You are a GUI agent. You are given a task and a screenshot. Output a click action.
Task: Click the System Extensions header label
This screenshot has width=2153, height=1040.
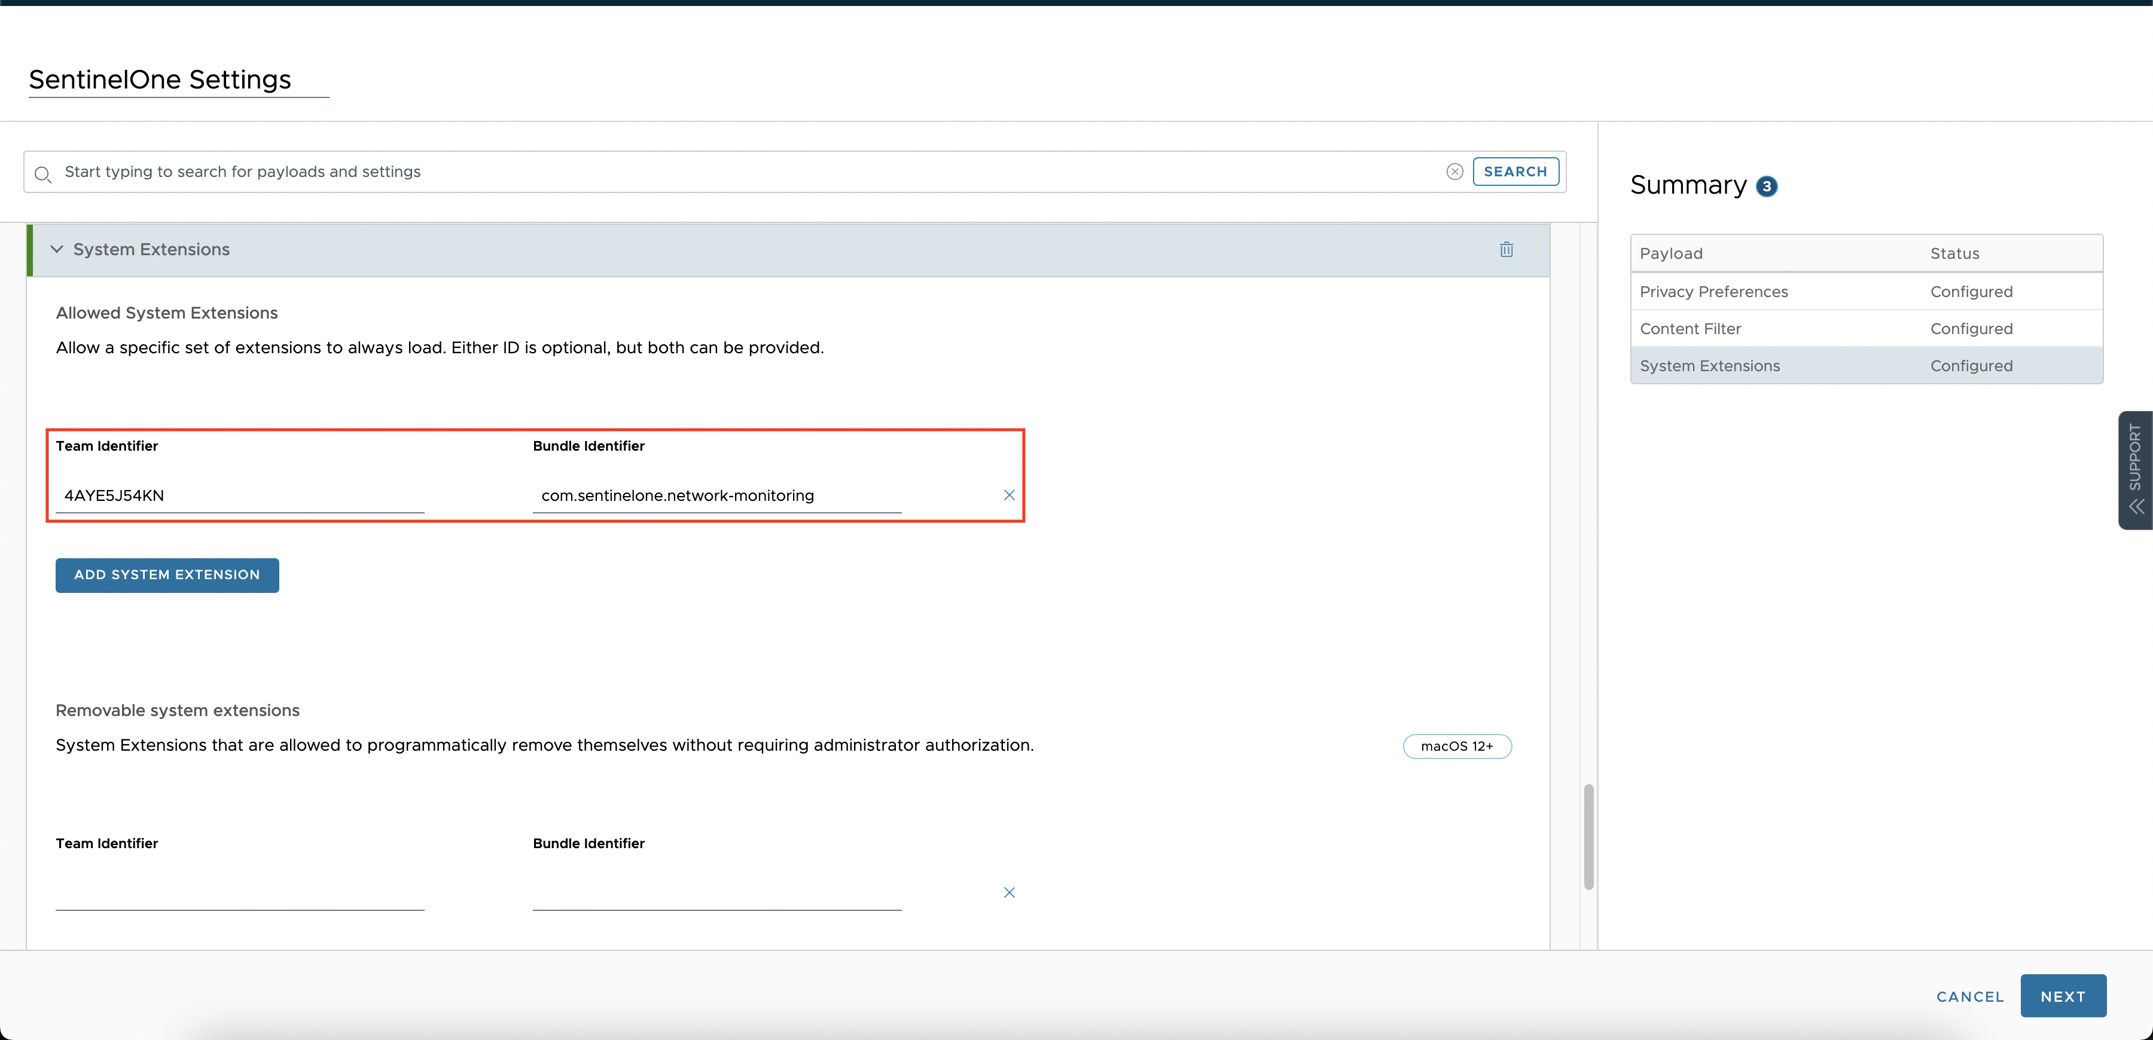(151, 249)
